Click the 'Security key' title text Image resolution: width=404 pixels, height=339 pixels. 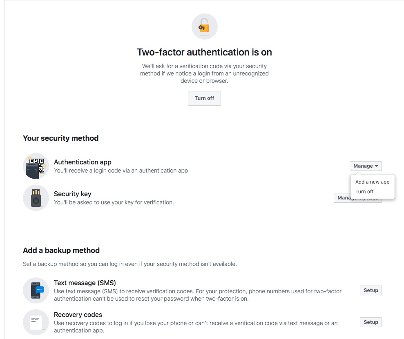pos(72,194)
